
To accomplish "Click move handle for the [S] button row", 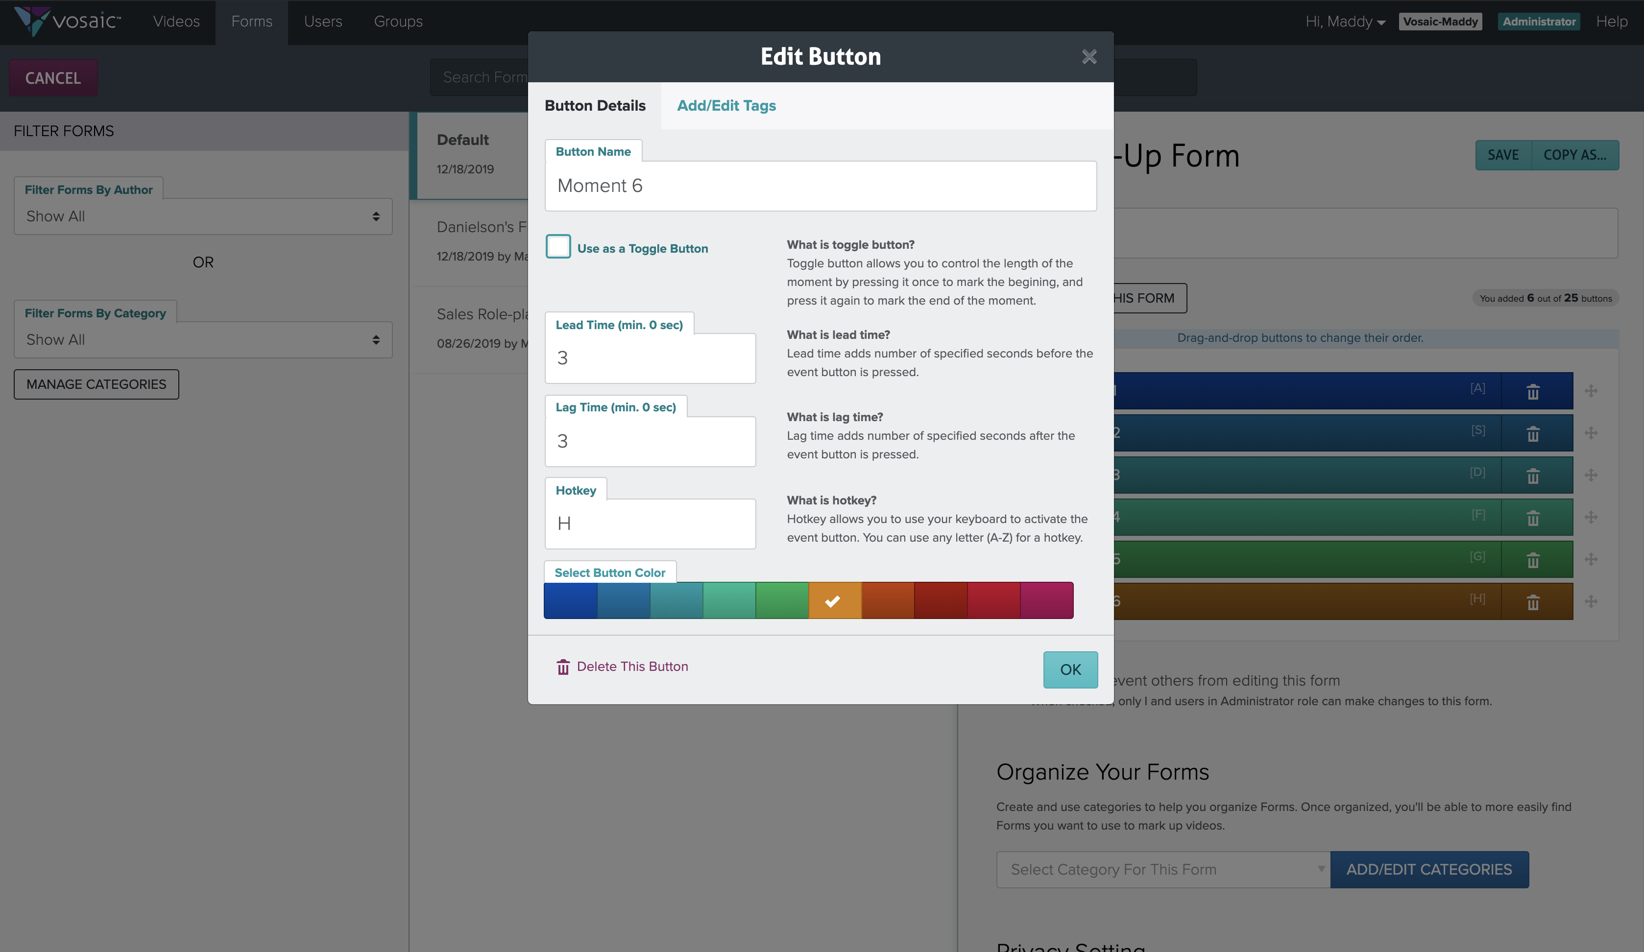I will coord(1591,433).
